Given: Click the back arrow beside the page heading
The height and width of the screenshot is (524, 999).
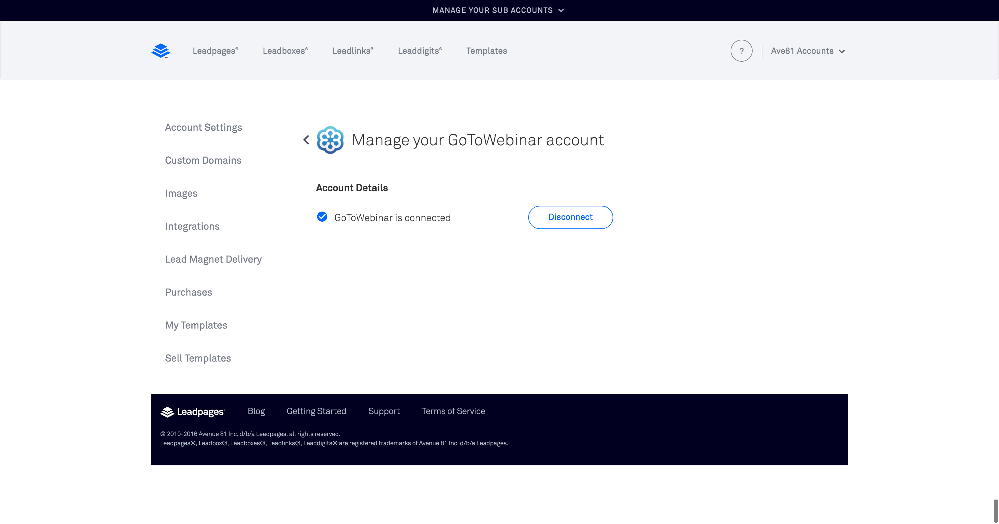Looking at the screenshot, I should [306, 140].
